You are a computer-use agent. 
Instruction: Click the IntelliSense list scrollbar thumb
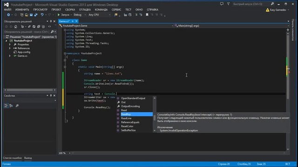155,118
